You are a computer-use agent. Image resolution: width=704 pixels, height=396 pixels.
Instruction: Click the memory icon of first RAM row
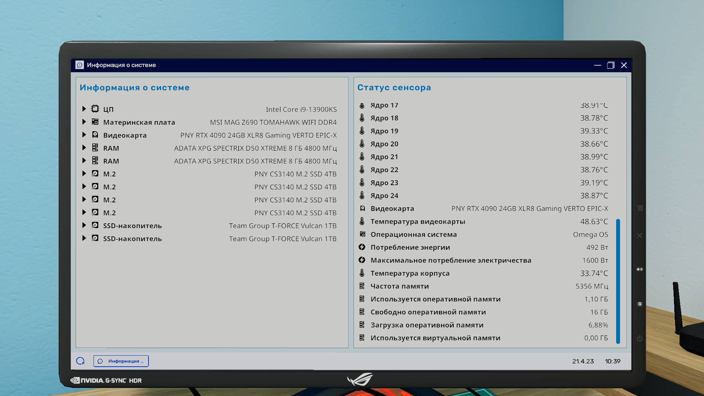point(95,147)
